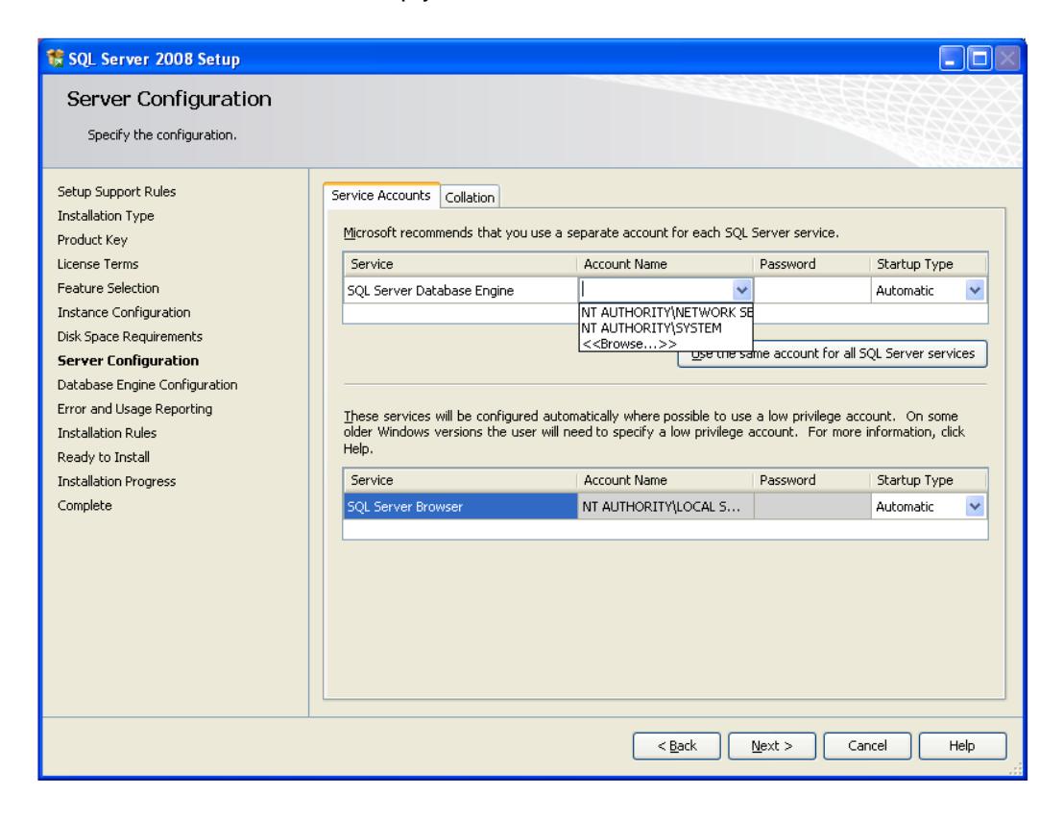
Task: Click the Database Engine Account Name input field
Action: [x=656, y=290]
